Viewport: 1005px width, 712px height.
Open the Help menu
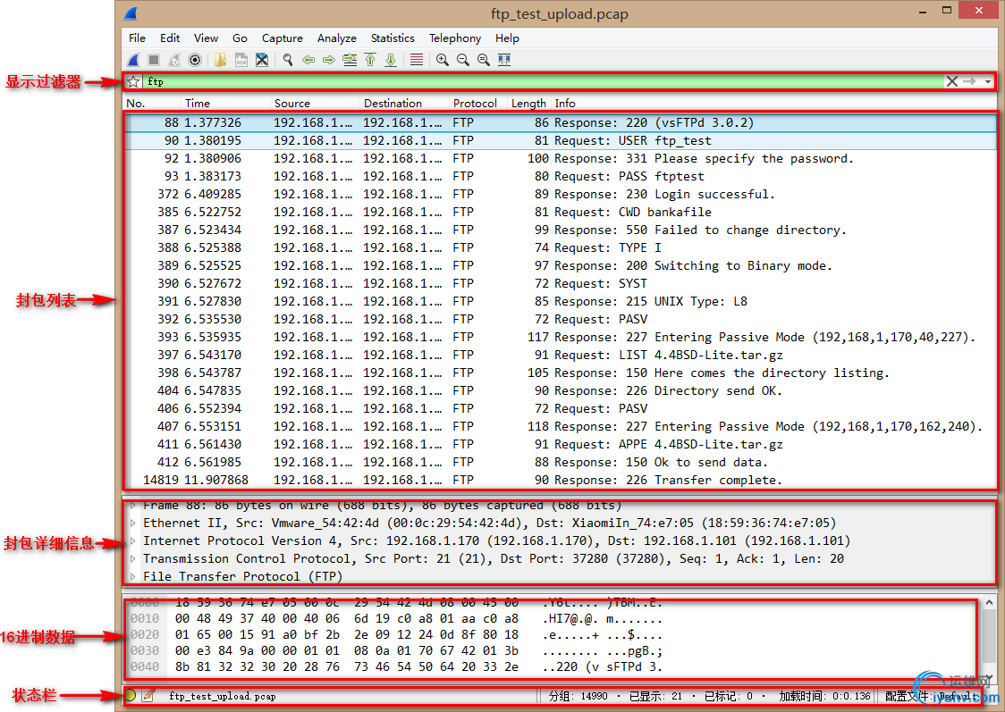pos(507,38)
